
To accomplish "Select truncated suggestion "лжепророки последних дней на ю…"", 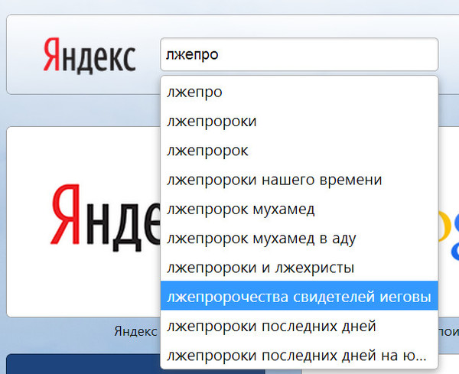I will pos(299,355).
